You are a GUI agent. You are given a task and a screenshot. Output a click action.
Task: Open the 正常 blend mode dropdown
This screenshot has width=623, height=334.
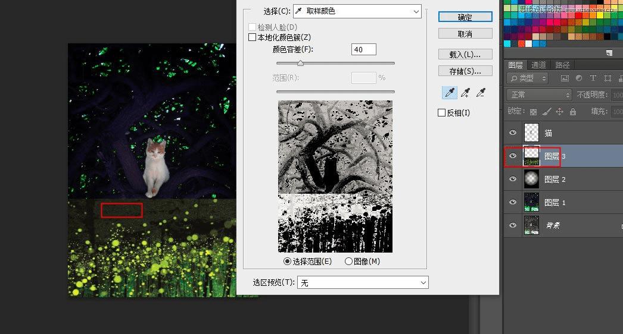pyautogui.click(x=539, y=95)
